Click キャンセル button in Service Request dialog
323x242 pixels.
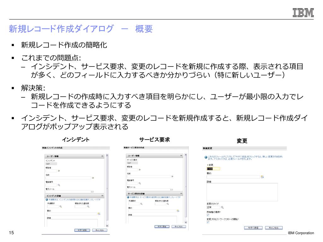point(179,227)
